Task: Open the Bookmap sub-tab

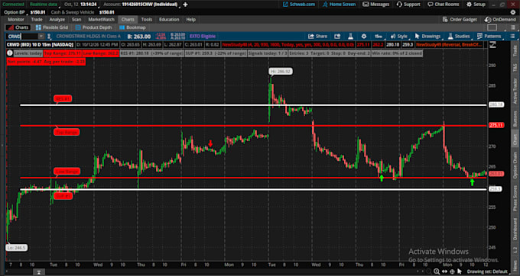Action: (132, 27)
